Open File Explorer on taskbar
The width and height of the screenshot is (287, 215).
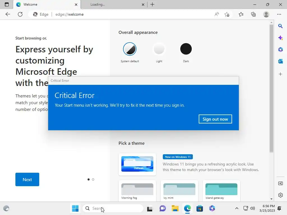[x=175, y=208]
